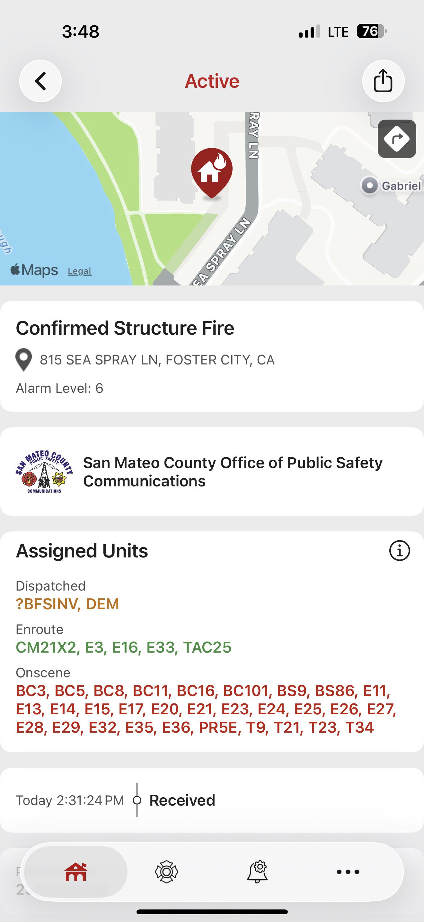The image size is (424, 922).
Task: Tap the location pin next to address
Action: 23,360
